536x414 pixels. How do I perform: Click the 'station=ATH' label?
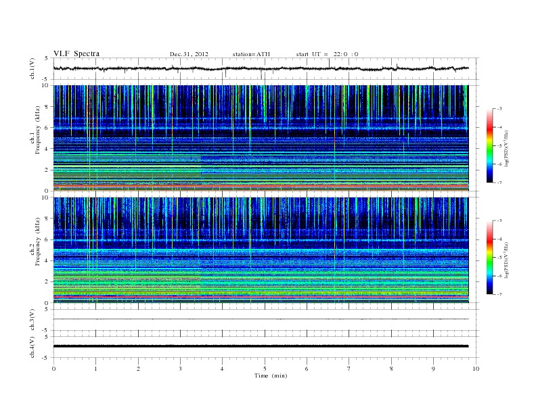(251, 54)
